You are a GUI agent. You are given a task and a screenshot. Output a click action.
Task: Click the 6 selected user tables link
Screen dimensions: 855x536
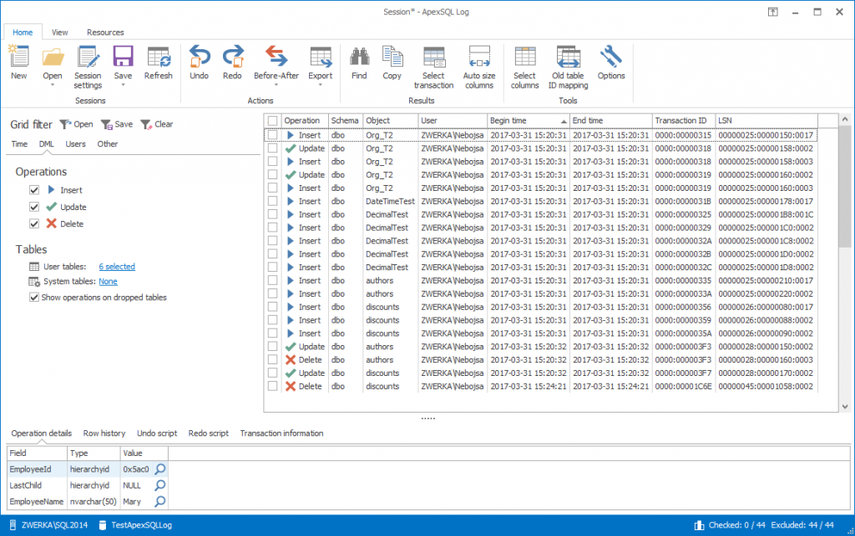pos(116,266)
